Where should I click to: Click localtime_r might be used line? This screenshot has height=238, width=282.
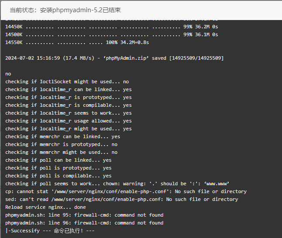[68, 129]
